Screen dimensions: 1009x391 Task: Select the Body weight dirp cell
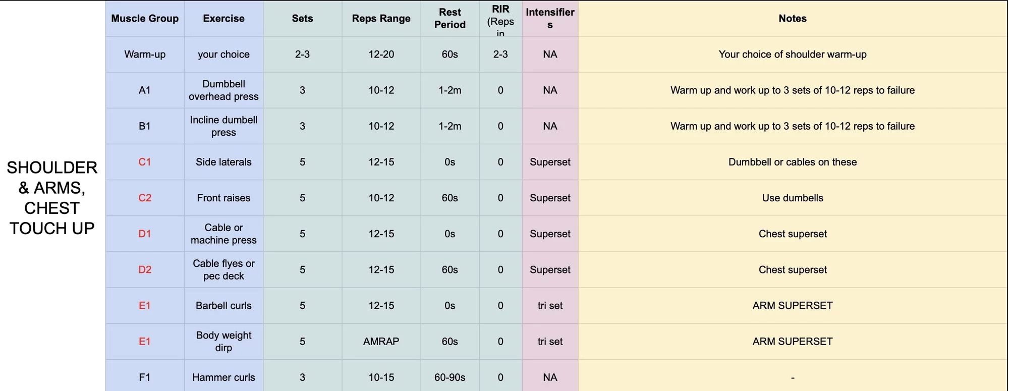tap(223, 342)
